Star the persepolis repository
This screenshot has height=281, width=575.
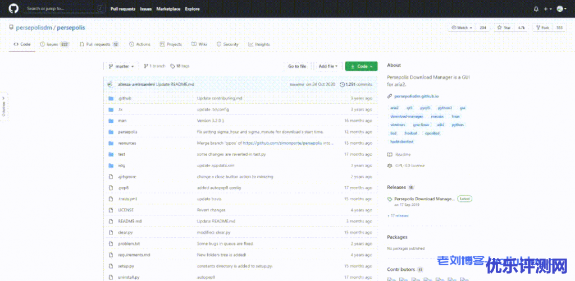(x=503, y=27)
